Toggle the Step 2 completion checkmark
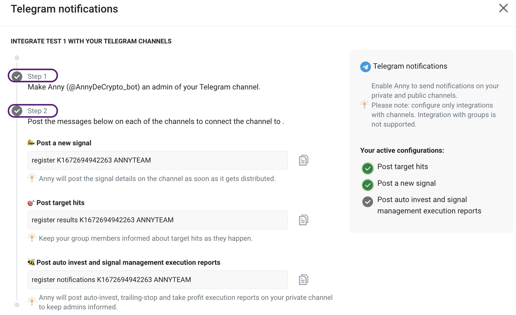The image size is (516, 315). 17,111
